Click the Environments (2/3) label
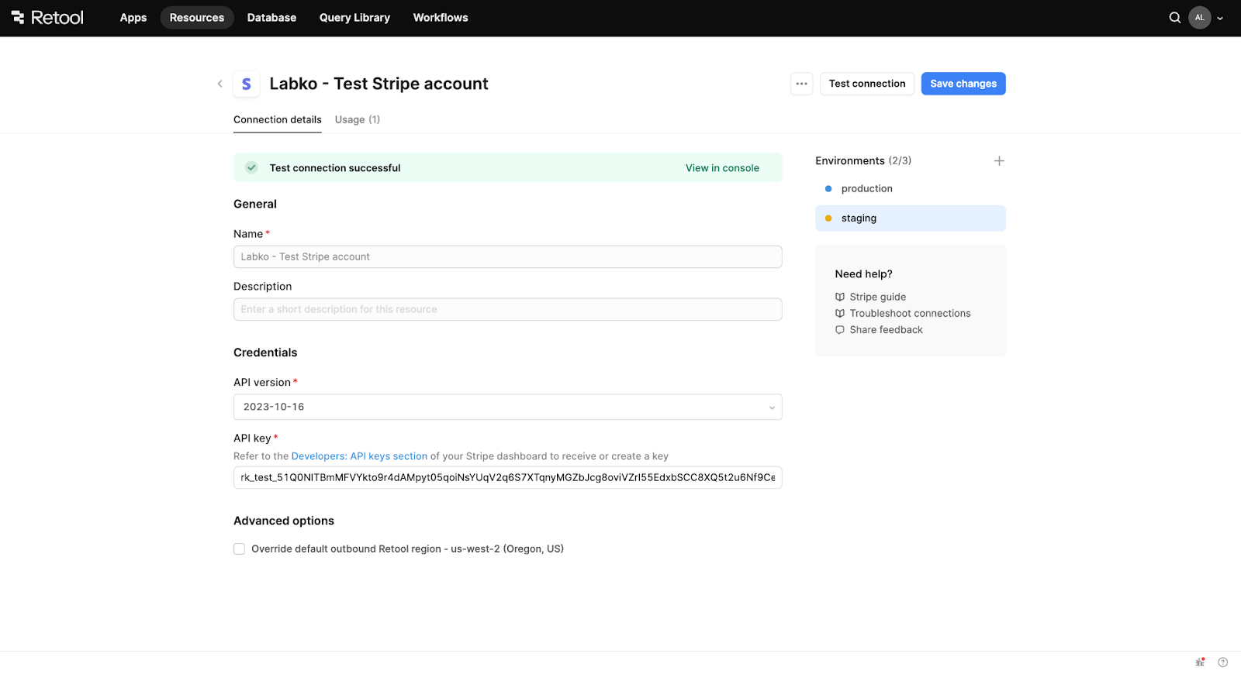Screen dimensions: 1241x674 coord(863,161)
